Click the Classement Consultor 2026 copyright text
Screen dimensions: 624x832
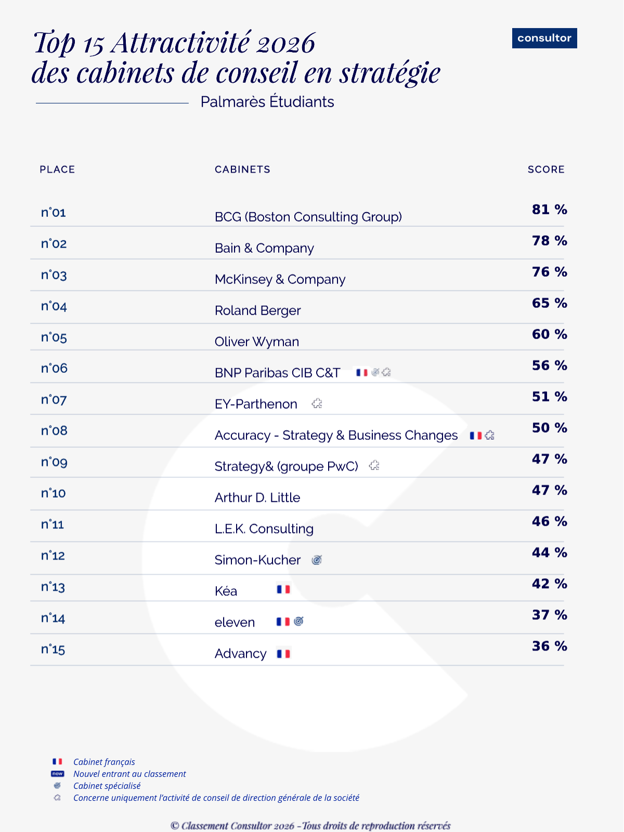[x=310, y=825]
